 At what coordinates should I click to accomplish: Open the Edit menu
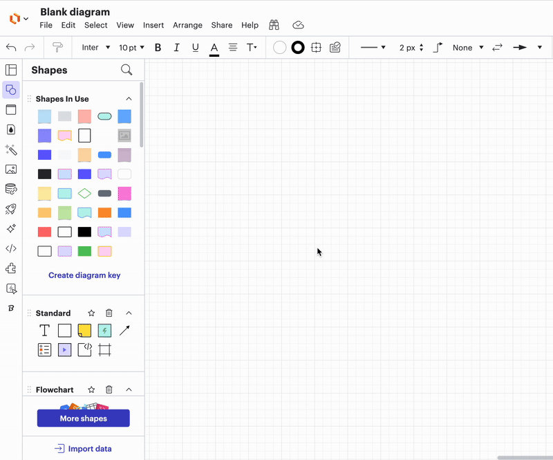tap(68, 25)
